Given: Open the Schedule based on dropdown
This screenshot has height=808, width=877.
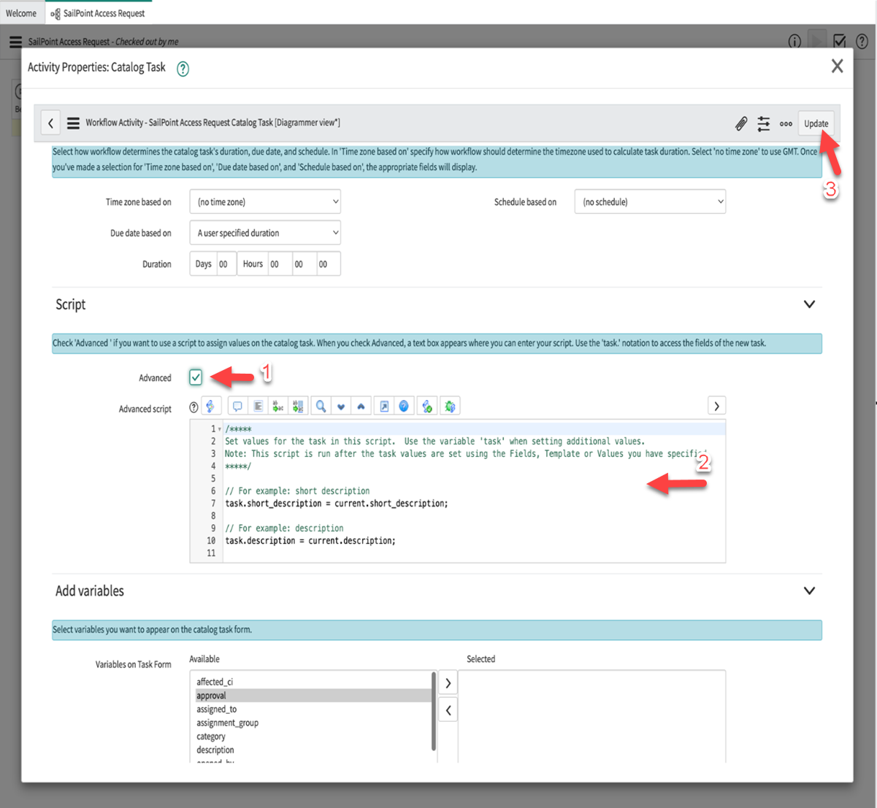Looking at the screenshot, I should (x=650, y=202).
